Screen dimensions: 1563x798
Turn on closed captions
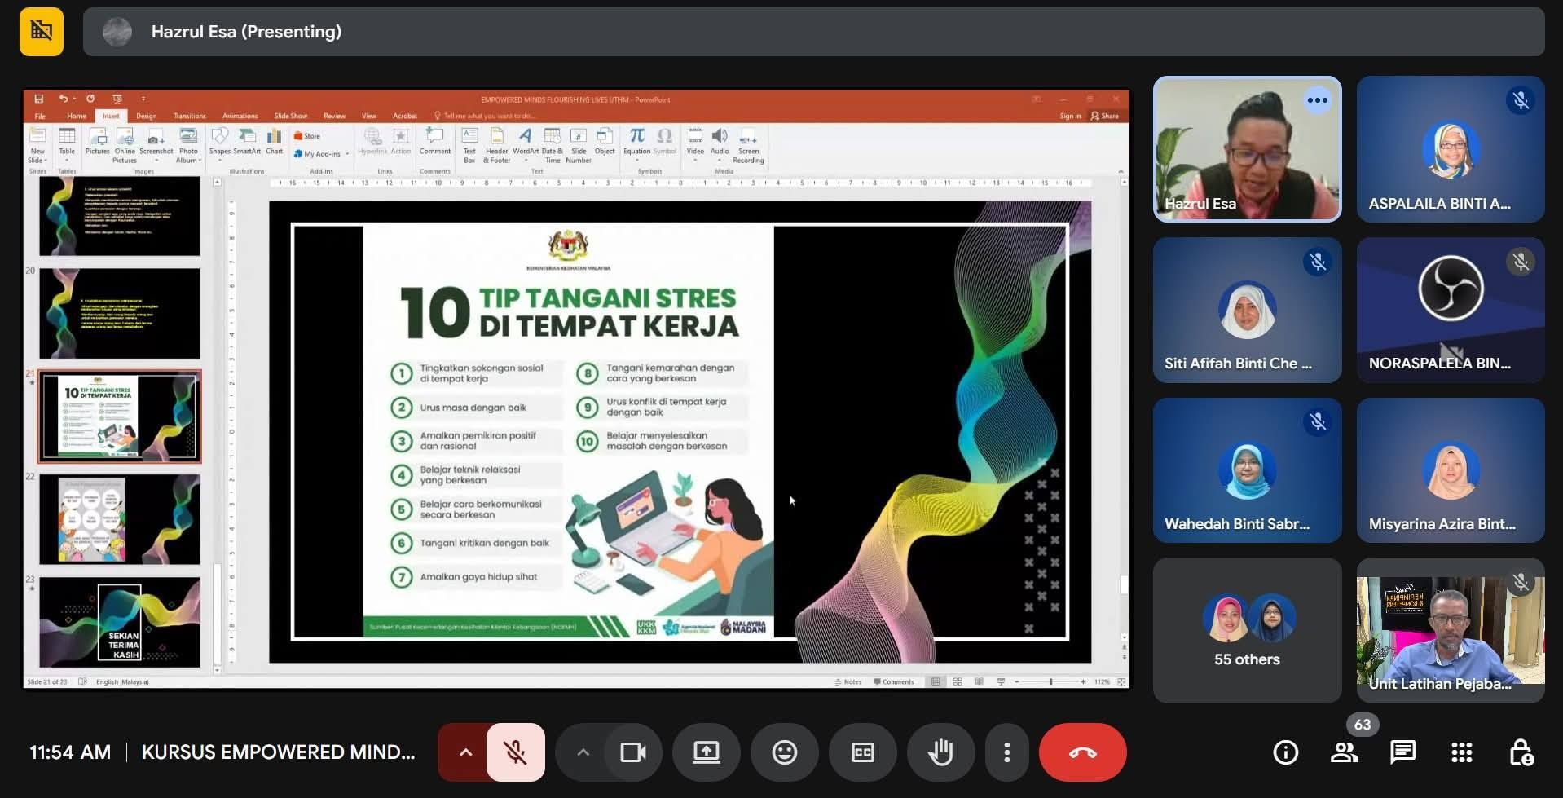click(862, 752)
